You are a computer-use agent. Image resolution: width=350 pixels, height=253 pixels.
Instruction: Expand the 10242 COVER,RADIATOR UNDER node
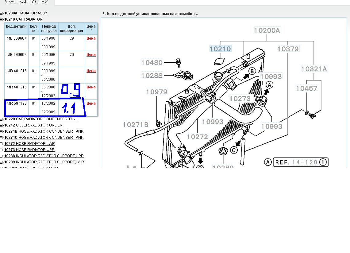pyautogui.click(x=2, y=125)
